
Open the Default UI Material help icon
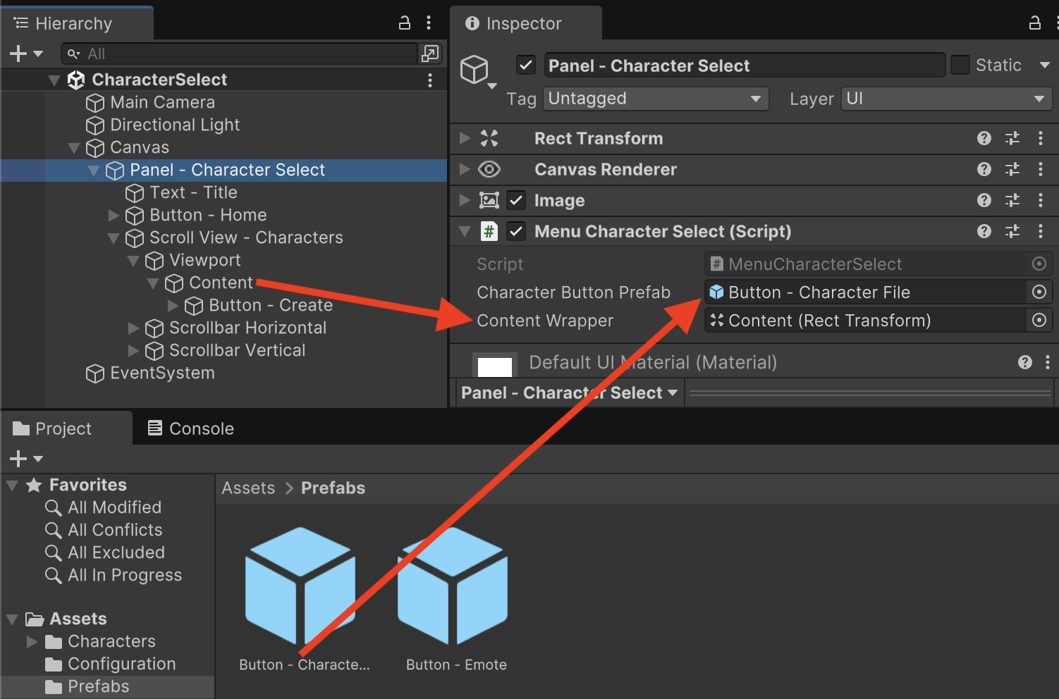(x=1025, y=362)
